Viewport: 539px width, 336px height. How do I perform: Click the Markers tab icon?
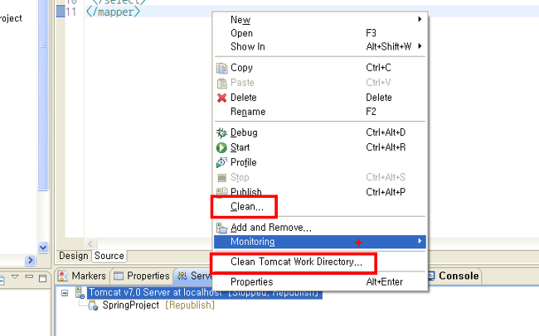(63, 276)
